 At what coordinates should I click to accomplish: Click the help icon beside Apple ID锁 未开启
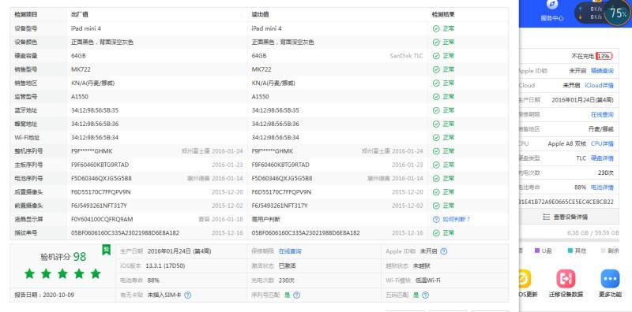click(x=443, y=251)
